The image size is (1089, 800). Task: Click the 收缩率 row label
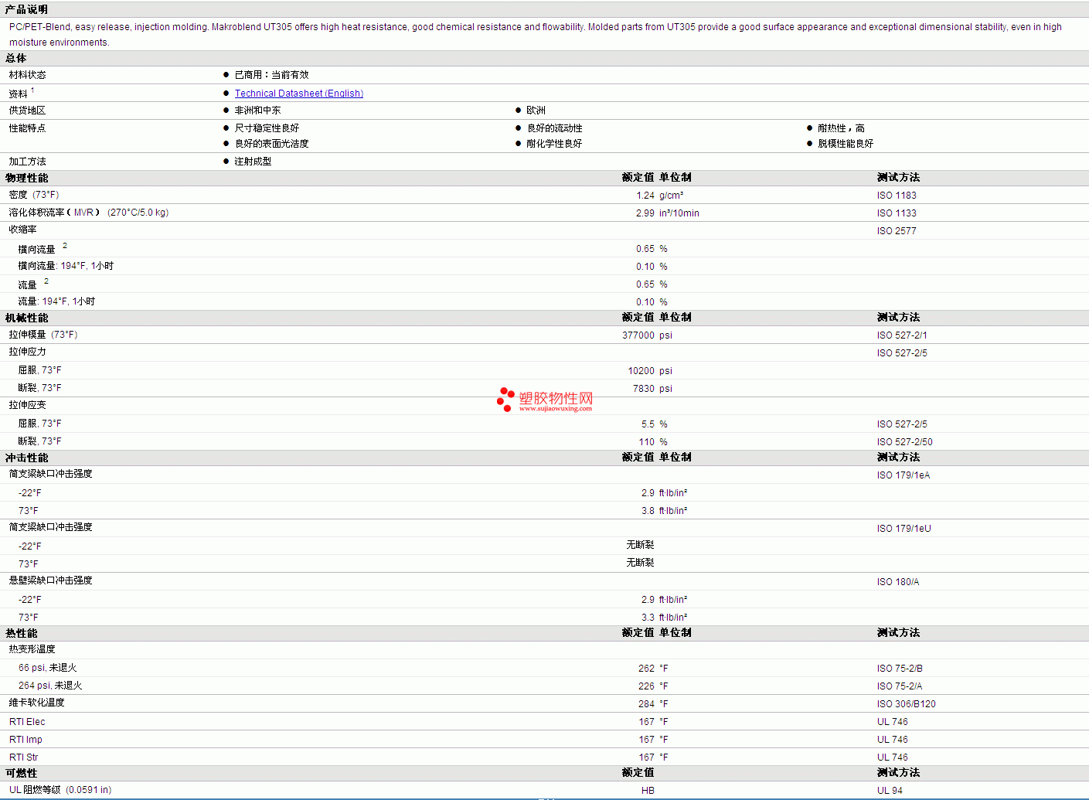click(23, 230)
